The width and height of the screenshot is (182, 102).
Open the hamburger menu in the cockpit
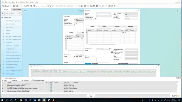(25, 11)
